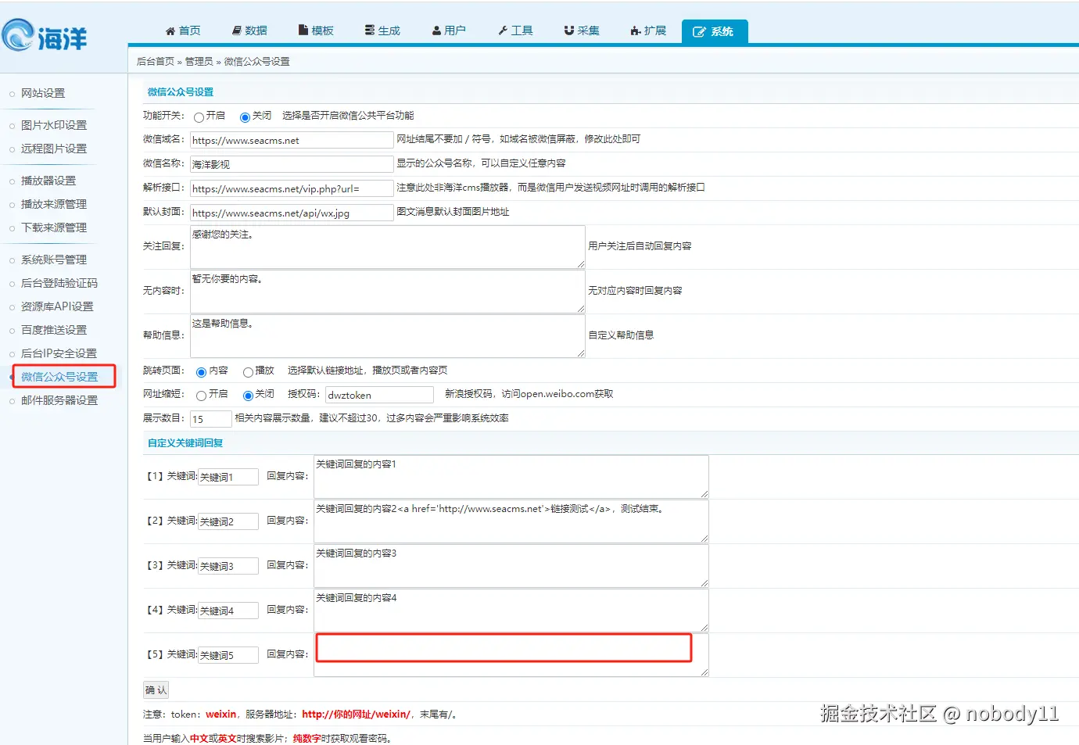The height and width of the screenshot is (745, 1079).
Task: Select 开启 for 网址缩短
Action: [x=202, y=396]
